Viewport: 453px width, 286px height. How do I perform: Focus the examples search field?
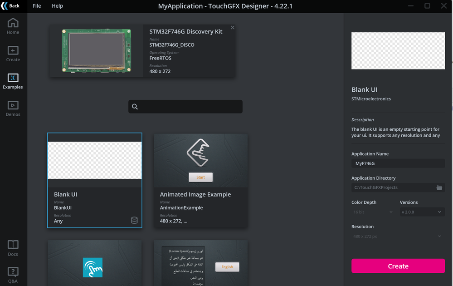point(185,107)
